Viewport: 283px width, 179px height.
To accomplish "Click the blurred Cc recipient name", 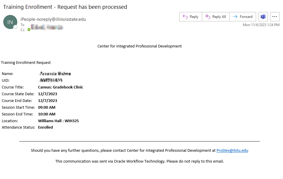I will click(x=47, y=28).
